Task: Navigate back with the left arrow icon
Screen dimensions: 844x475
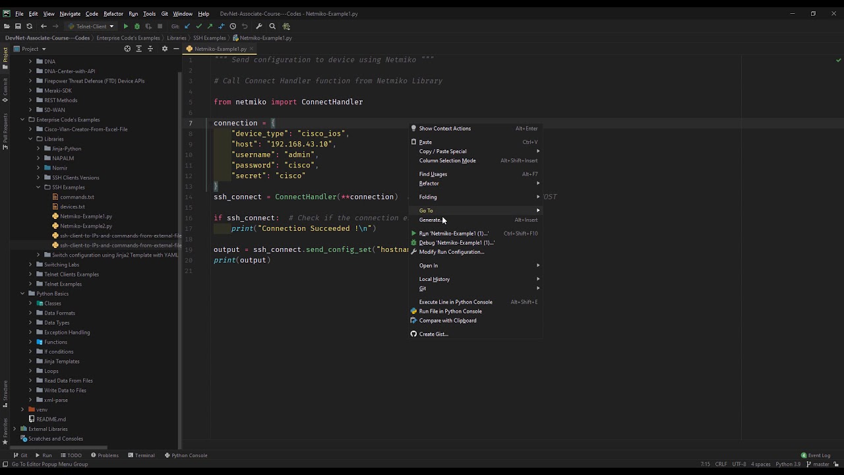Action: tap(44, 26)
